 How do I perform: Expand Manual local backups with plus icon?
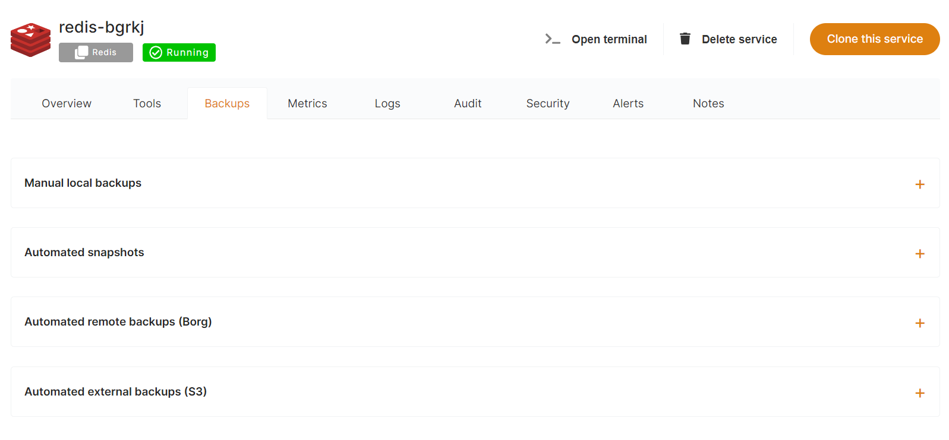(919, 184)
